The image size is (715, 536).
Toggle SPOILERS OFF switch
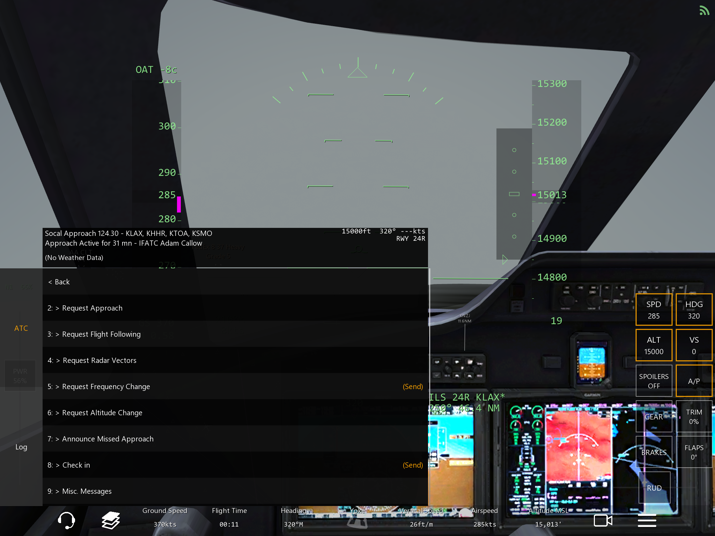click(654, 381)
